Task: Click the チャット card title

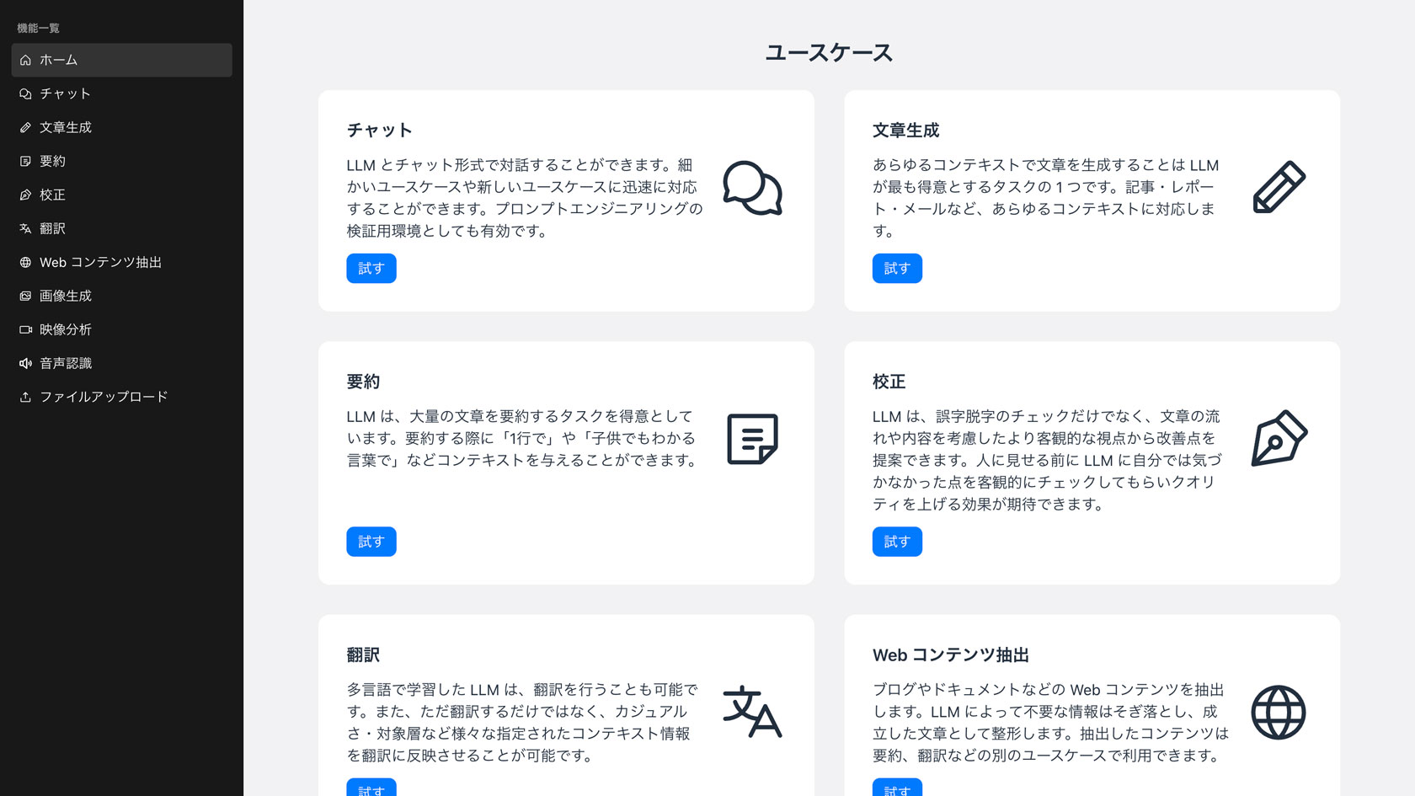Action: point(380,131)
